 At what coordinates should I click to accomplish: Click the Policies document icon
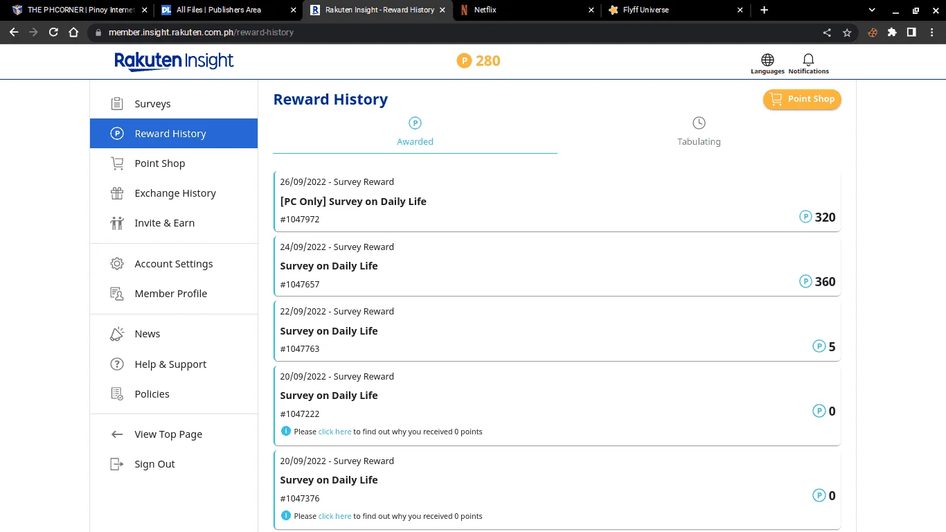coord(117,394)
